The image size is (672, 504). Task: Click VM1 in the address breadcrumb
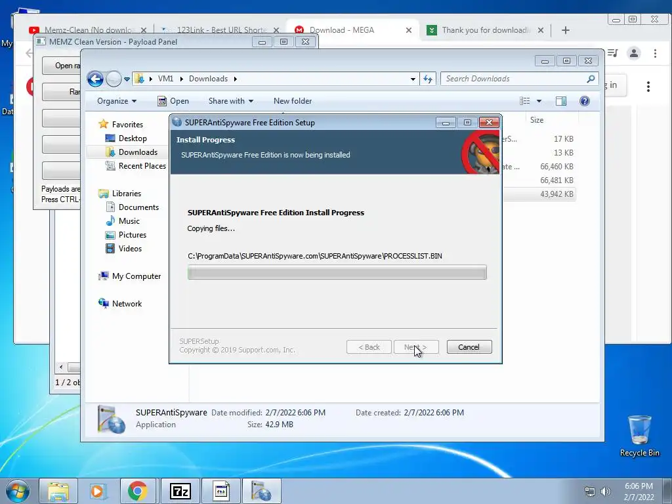coord(165,79)
